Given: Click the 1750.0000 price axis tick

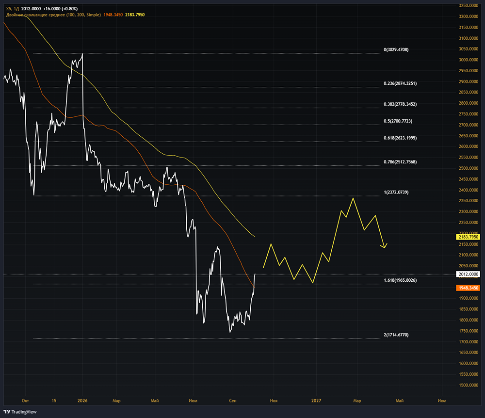Looking at the screenshot, I should 469,331.
